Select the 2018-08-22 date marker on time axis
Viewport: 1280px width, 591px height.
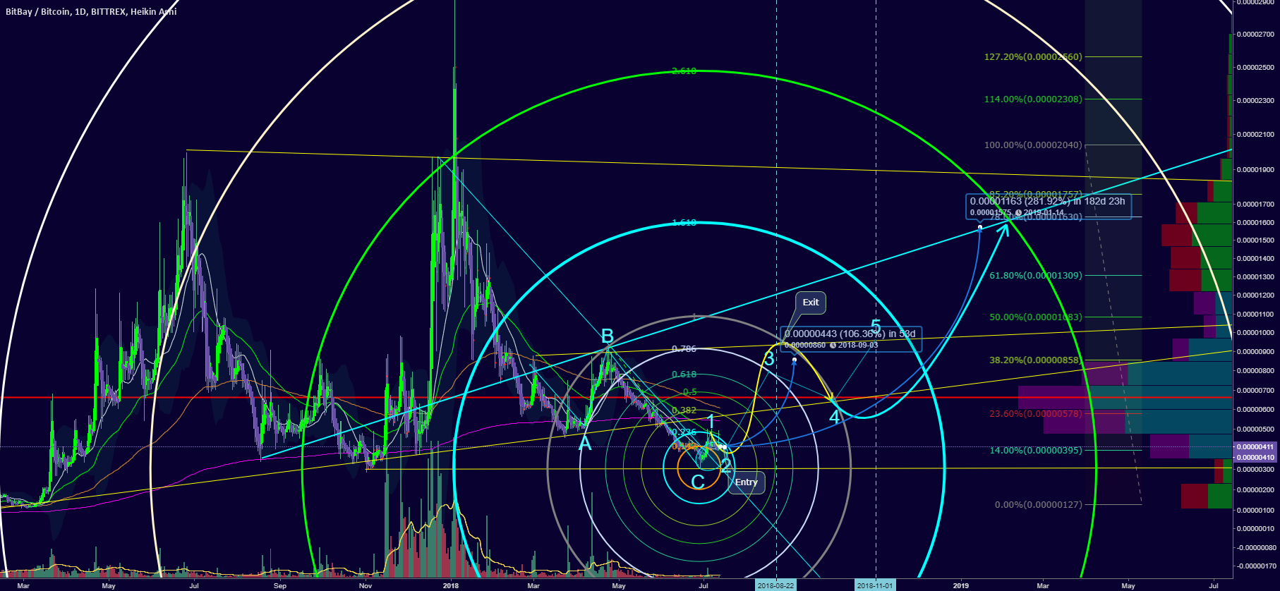[775, 585]
